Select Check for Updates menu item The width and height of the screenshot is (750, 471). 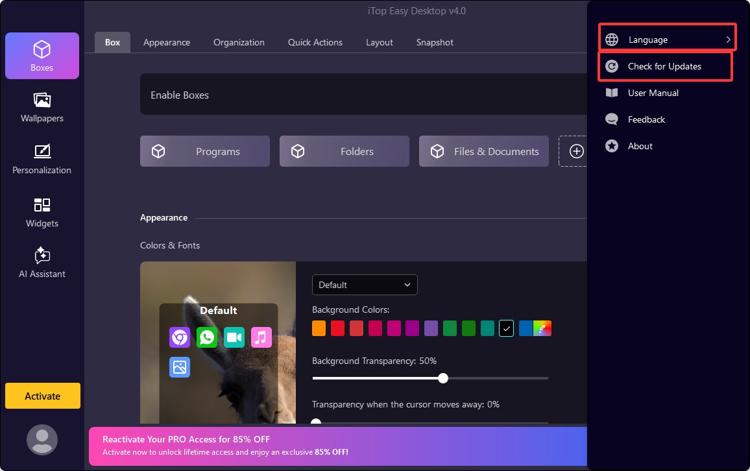(664, 66)
